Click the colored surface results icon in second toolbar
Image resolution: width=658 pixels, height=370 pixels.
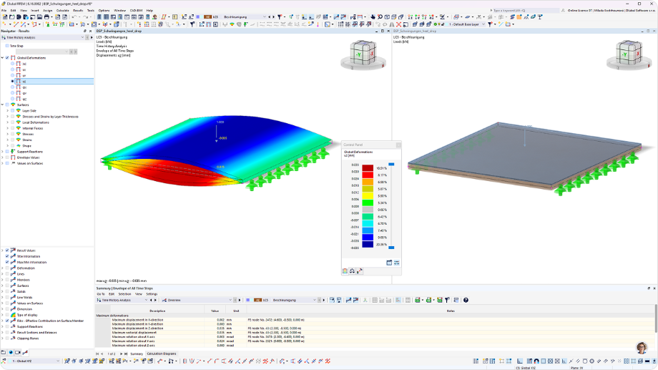click(x=232, y=24)
